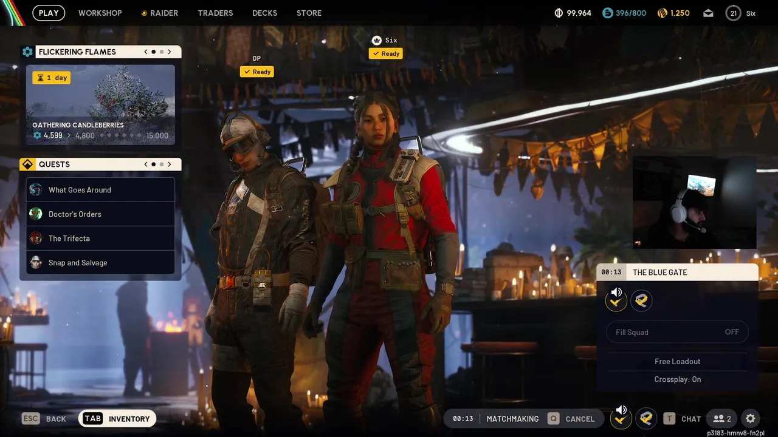Viewport: 778px width, 437px height.
Task: Go to next Flickering Flames page
Action: click(170, 52)
